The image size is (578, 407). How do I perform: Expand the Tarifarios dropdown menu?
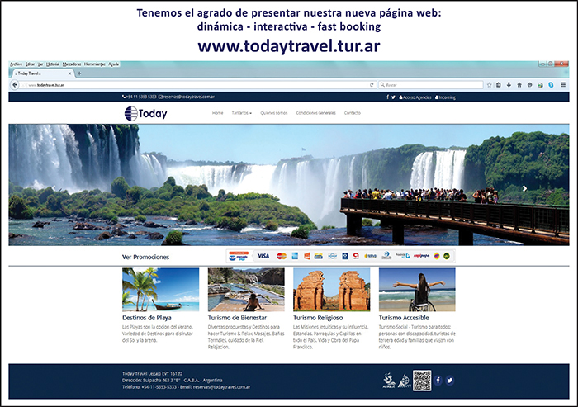(x=241, y=113)
